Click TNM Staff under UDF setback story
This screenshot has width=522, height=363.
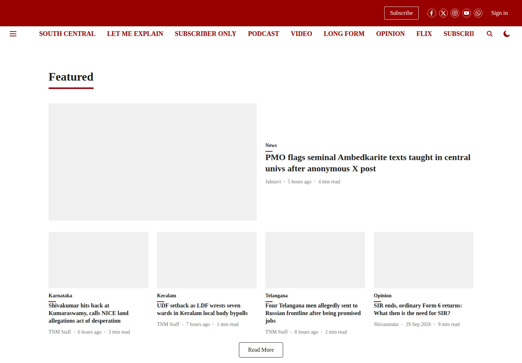(x=168, y=324)
